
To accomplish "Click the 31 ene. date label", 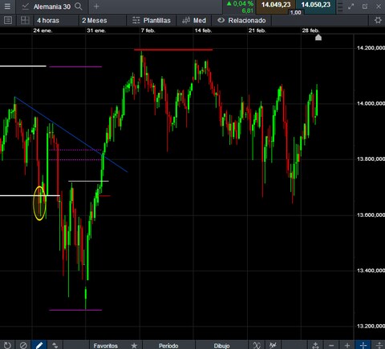I will pyautogui.click(x=96, y=30).
